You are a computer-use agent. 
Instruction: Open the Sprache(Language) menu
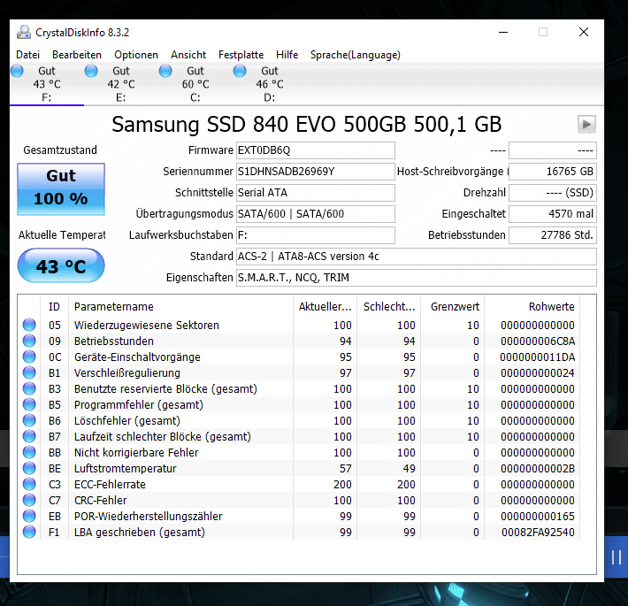point(356,55)
